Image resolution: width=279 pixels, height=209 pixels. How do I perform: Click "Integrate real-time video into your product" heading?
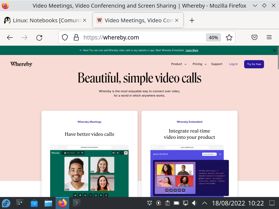click(x=190, y=134)
